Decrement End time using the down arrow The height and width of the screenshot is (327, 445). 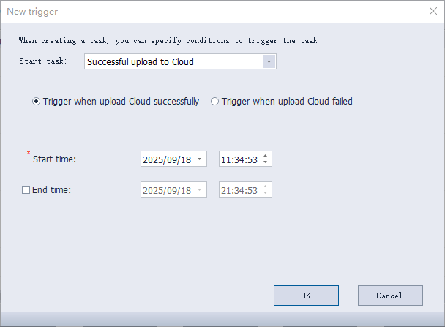point(266,193)
